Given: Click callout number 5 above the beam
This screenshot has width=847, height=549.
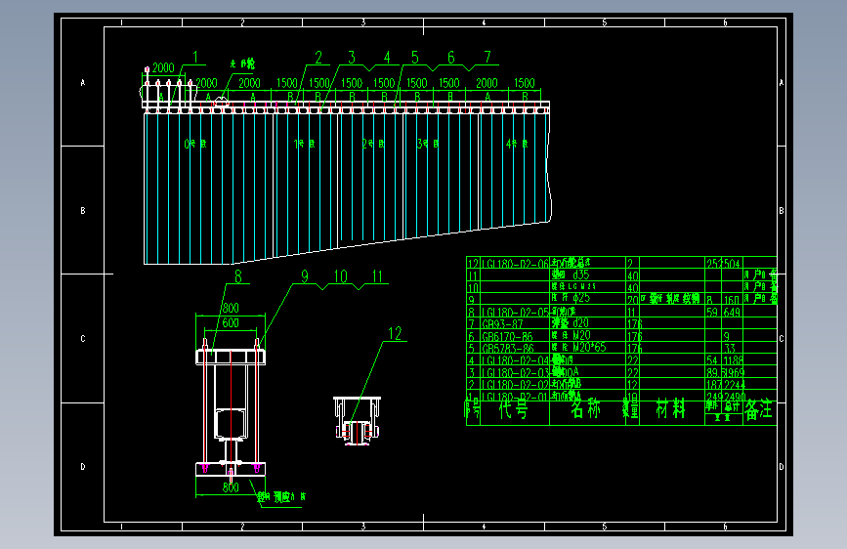Looking at the screenshot, I should pyautogui.click(x=415, y=58).
